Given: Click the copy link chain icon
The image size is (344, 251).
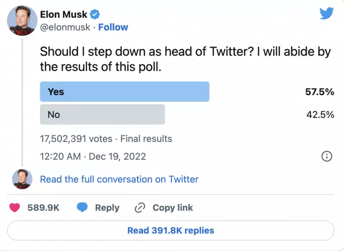Looking at the screenshot, I should pyautogui.click(x=140, y=208).
